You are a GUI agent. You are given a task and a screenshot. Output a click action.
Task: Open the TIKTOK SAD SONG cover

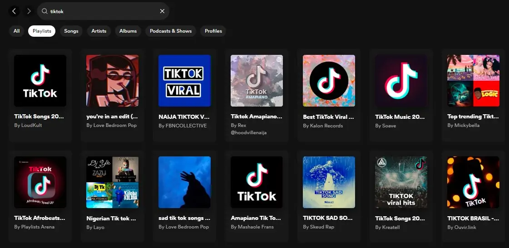pyautogui.click(x=329, y=182)
